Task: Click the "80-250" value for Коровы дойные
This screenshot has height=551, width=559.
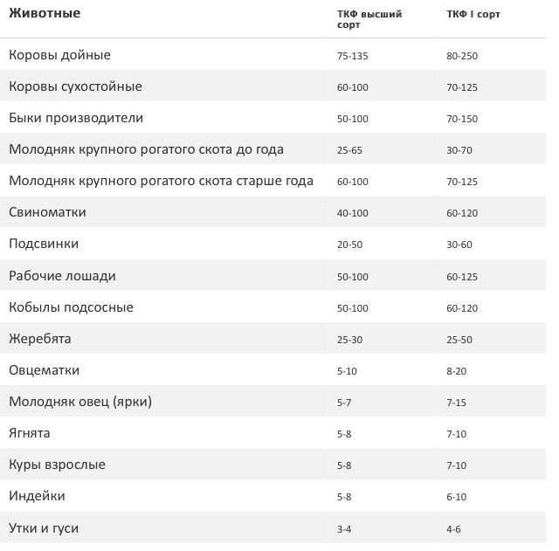Action: (x=462, y=56)
